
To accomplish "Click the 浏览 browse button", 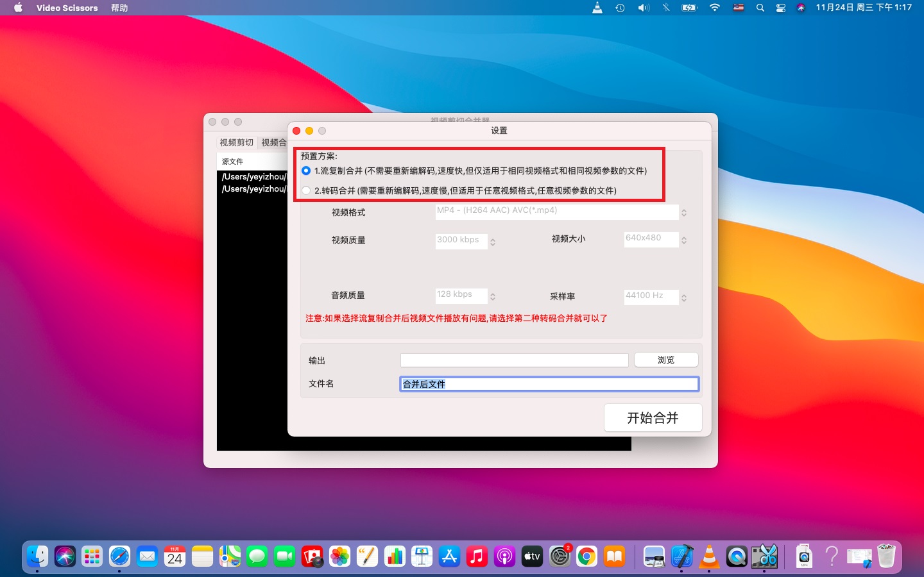I will tap(666, 360).
